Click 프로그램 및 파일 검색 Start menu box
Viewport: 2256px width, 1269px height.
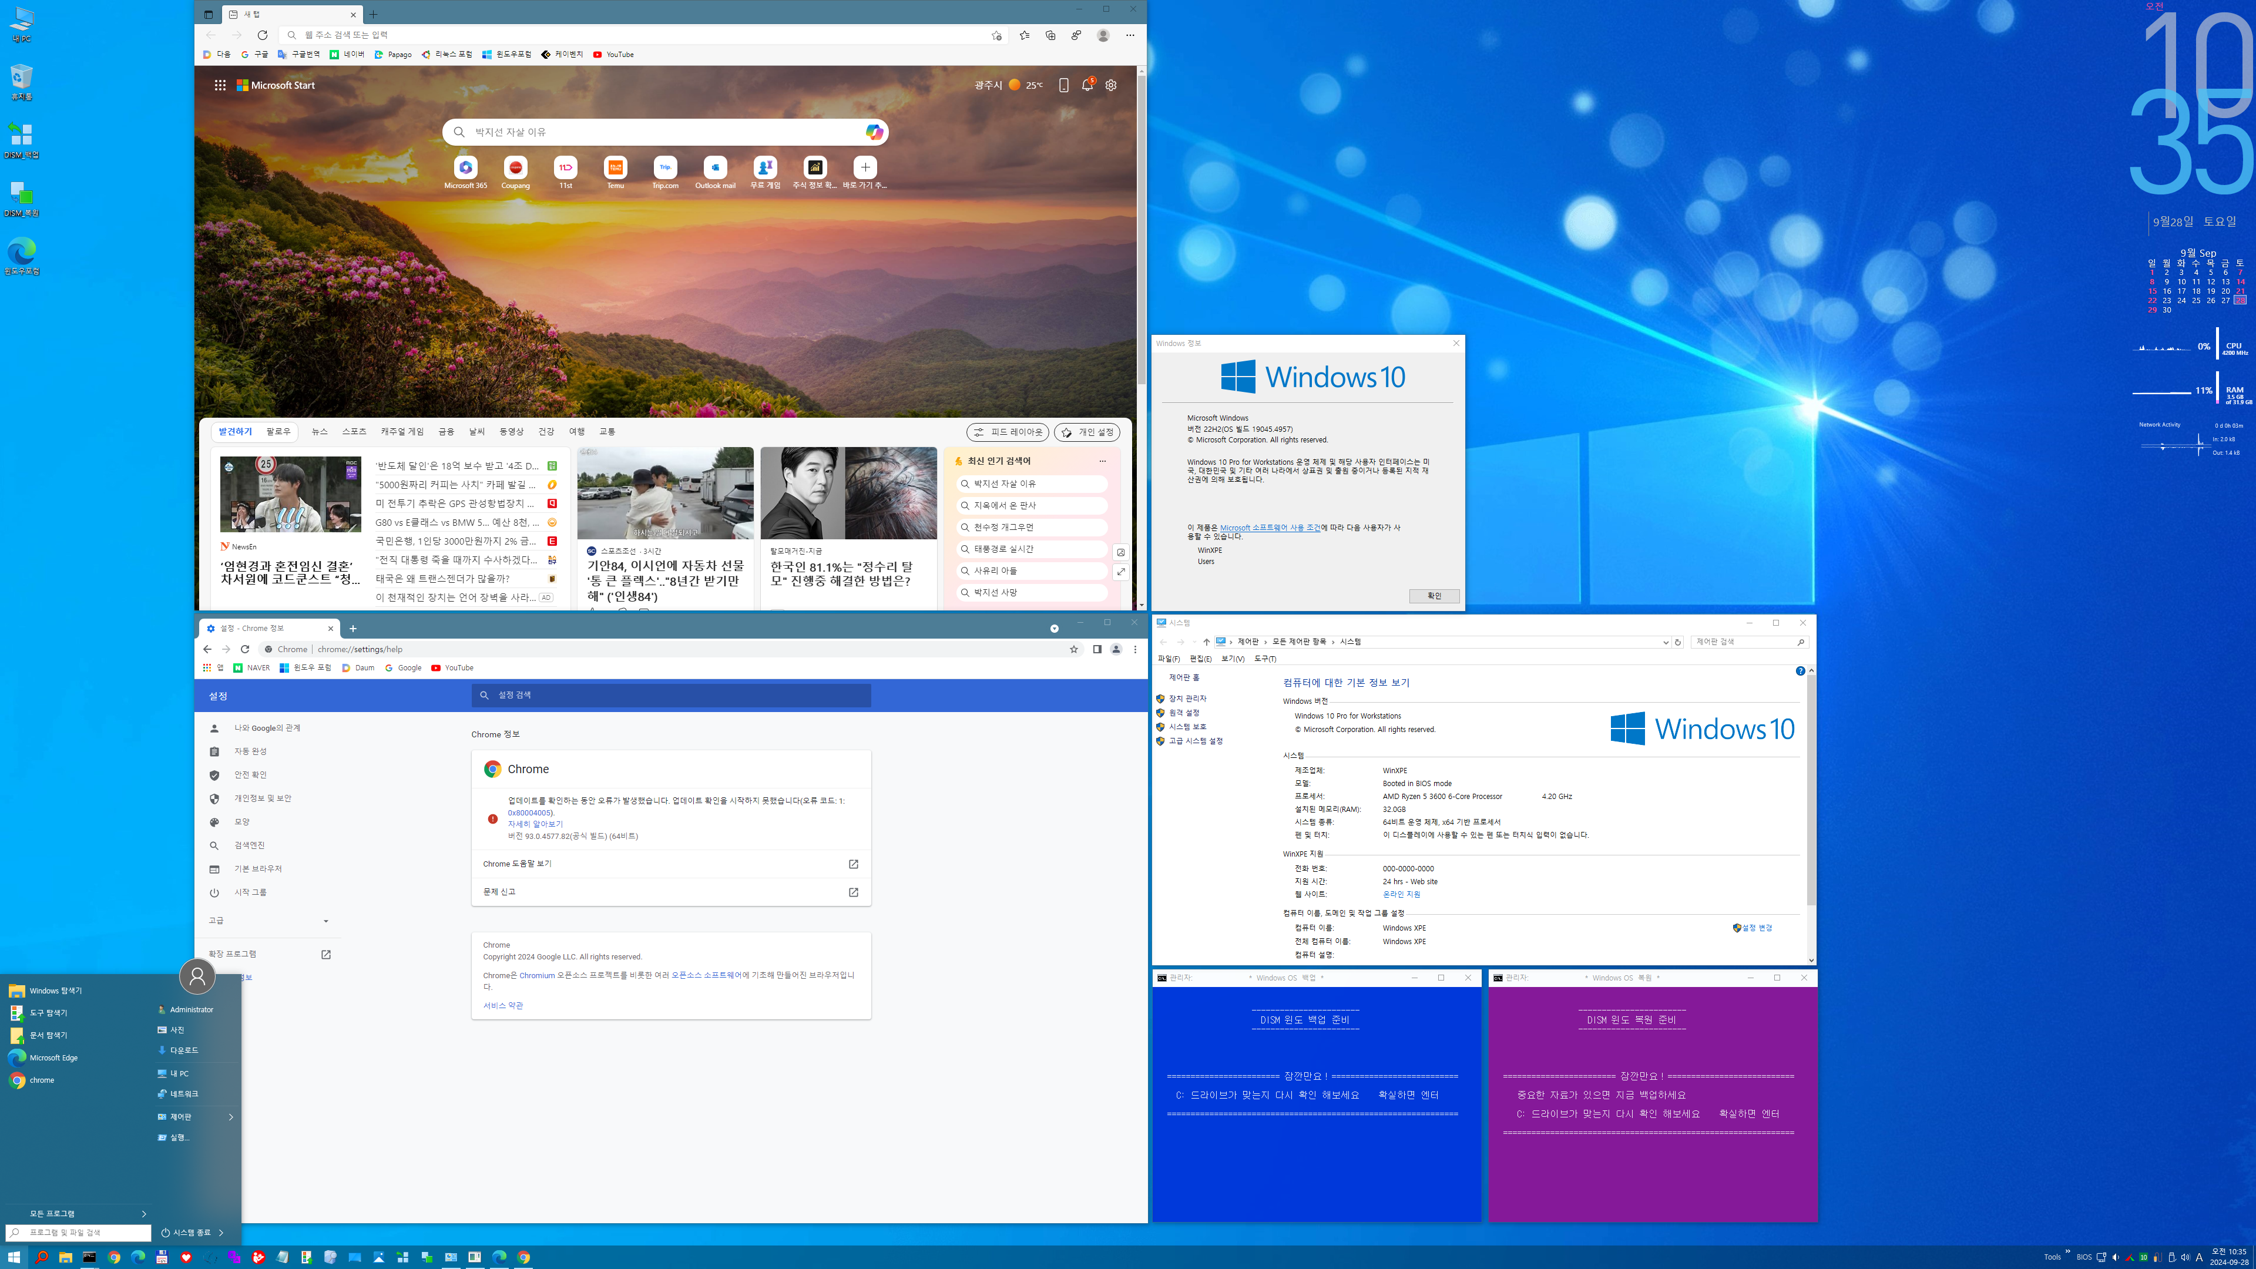point(79,1232)
